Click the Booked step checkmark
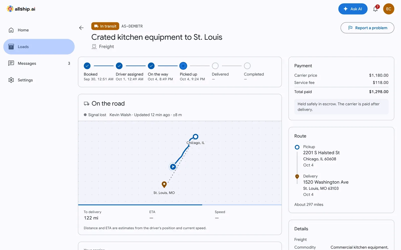Screen dimensions: 401x250 coord(87,66)
